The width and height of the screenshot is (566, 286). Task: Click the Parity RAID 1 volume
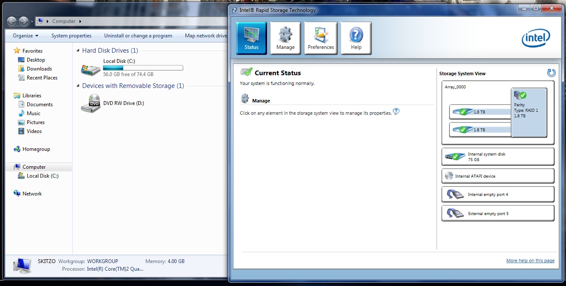click(529, 113)
